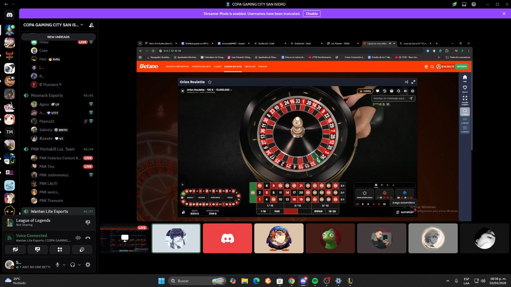Click the Betano logo in the stream
The height and width of the screenshot is (287, 511).
(149, 66)
